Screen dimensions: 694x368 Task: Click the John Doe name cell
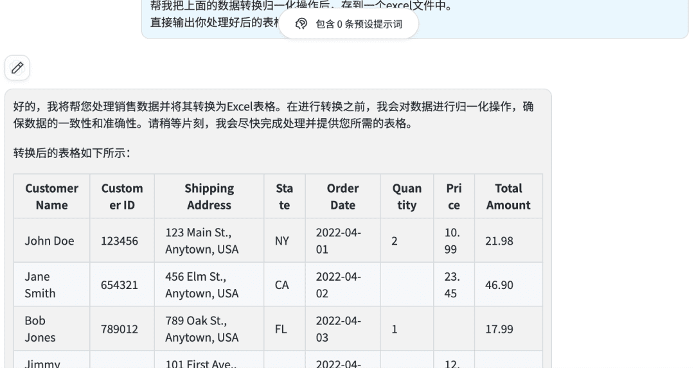click(x=52, y=241)
